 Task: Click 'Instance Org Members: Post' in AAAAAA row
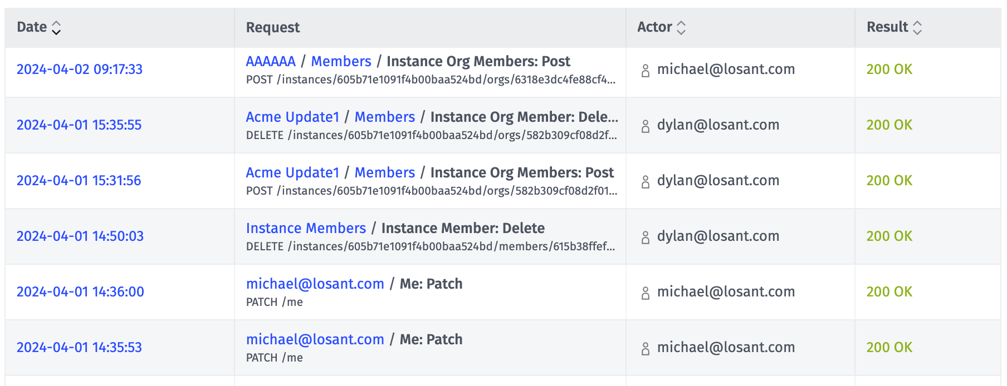pyautogui.click(x=478, y=61)
